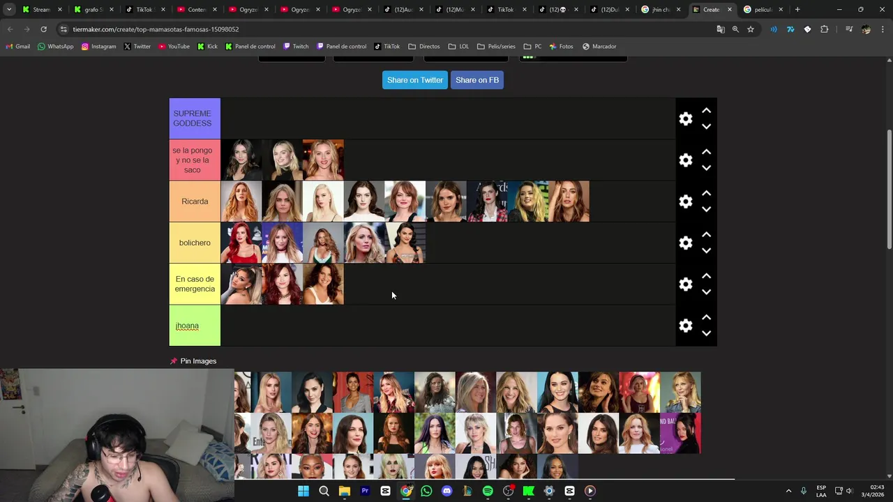Screen dimensions: 893x502
Task: Open Chrome tab search dropdown
Action: click(x=9, y=10)
